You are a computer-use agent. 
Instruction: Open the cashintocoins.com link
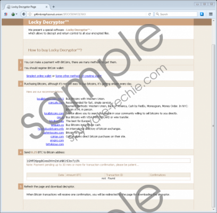tap(53, 133)
